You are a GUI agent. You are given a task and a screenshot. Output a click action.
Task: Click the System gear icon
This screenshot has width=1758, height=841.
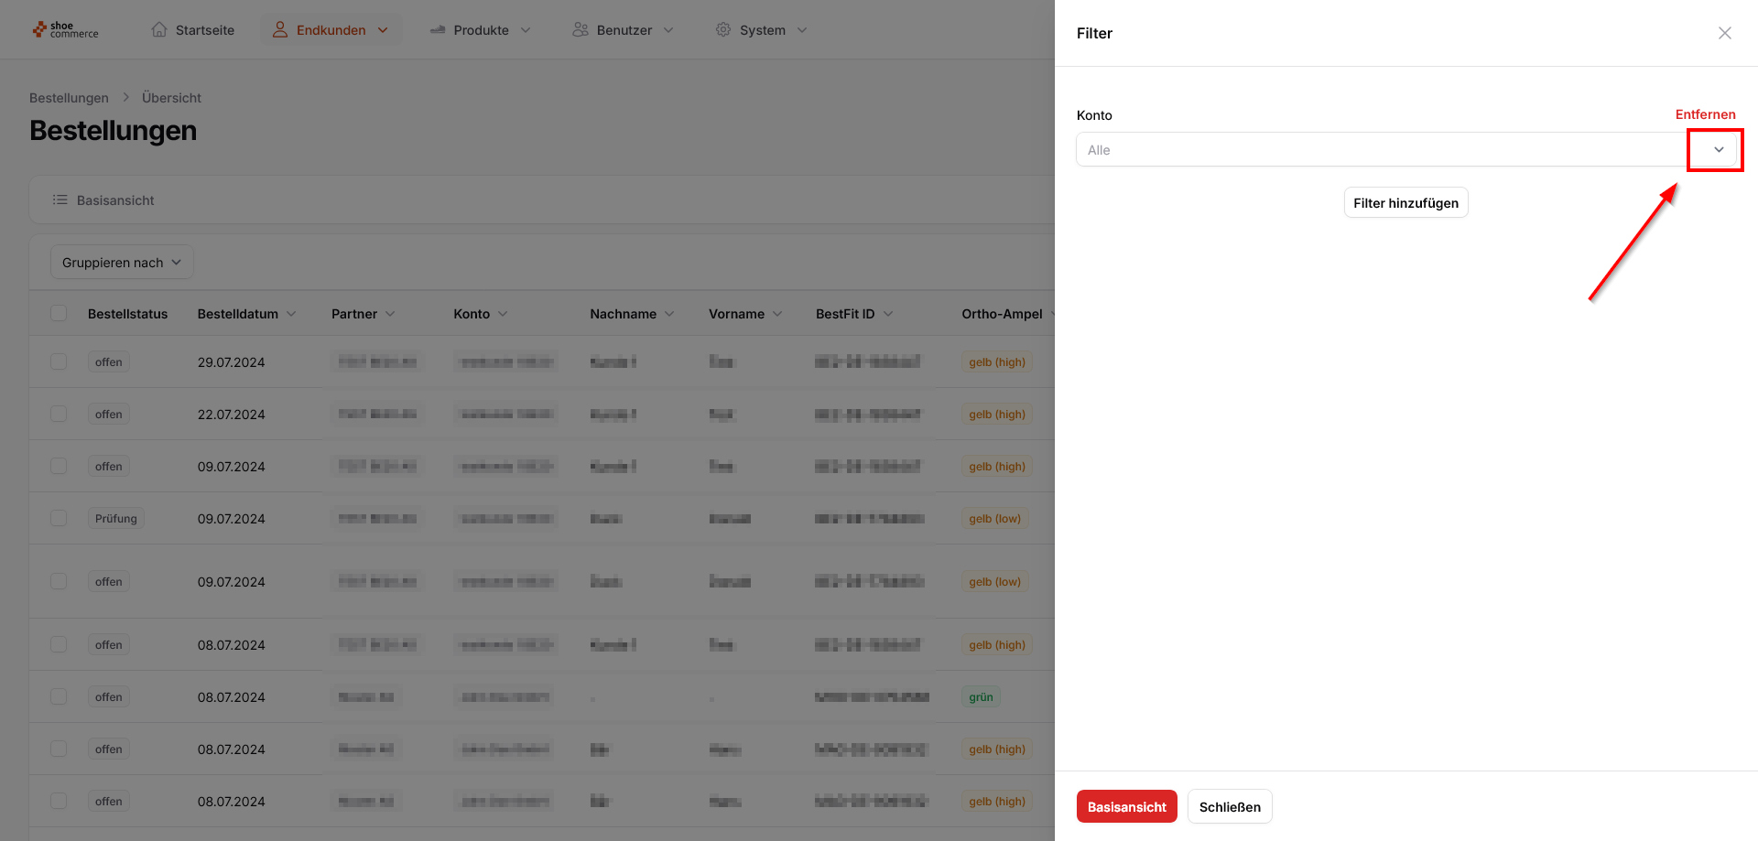click(723, 29)
